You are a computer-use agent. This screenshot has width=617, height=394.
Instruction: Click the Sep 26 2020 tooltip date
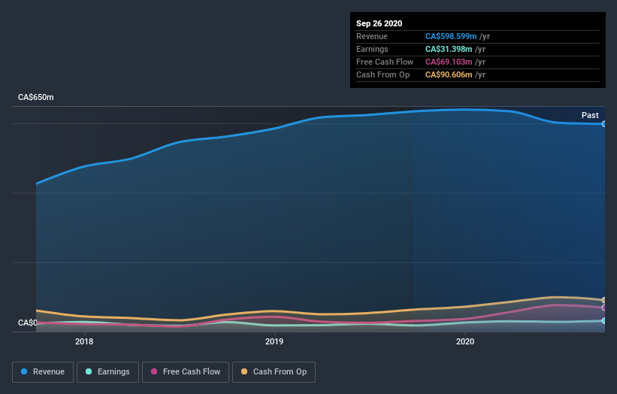[x=379, y=23]
